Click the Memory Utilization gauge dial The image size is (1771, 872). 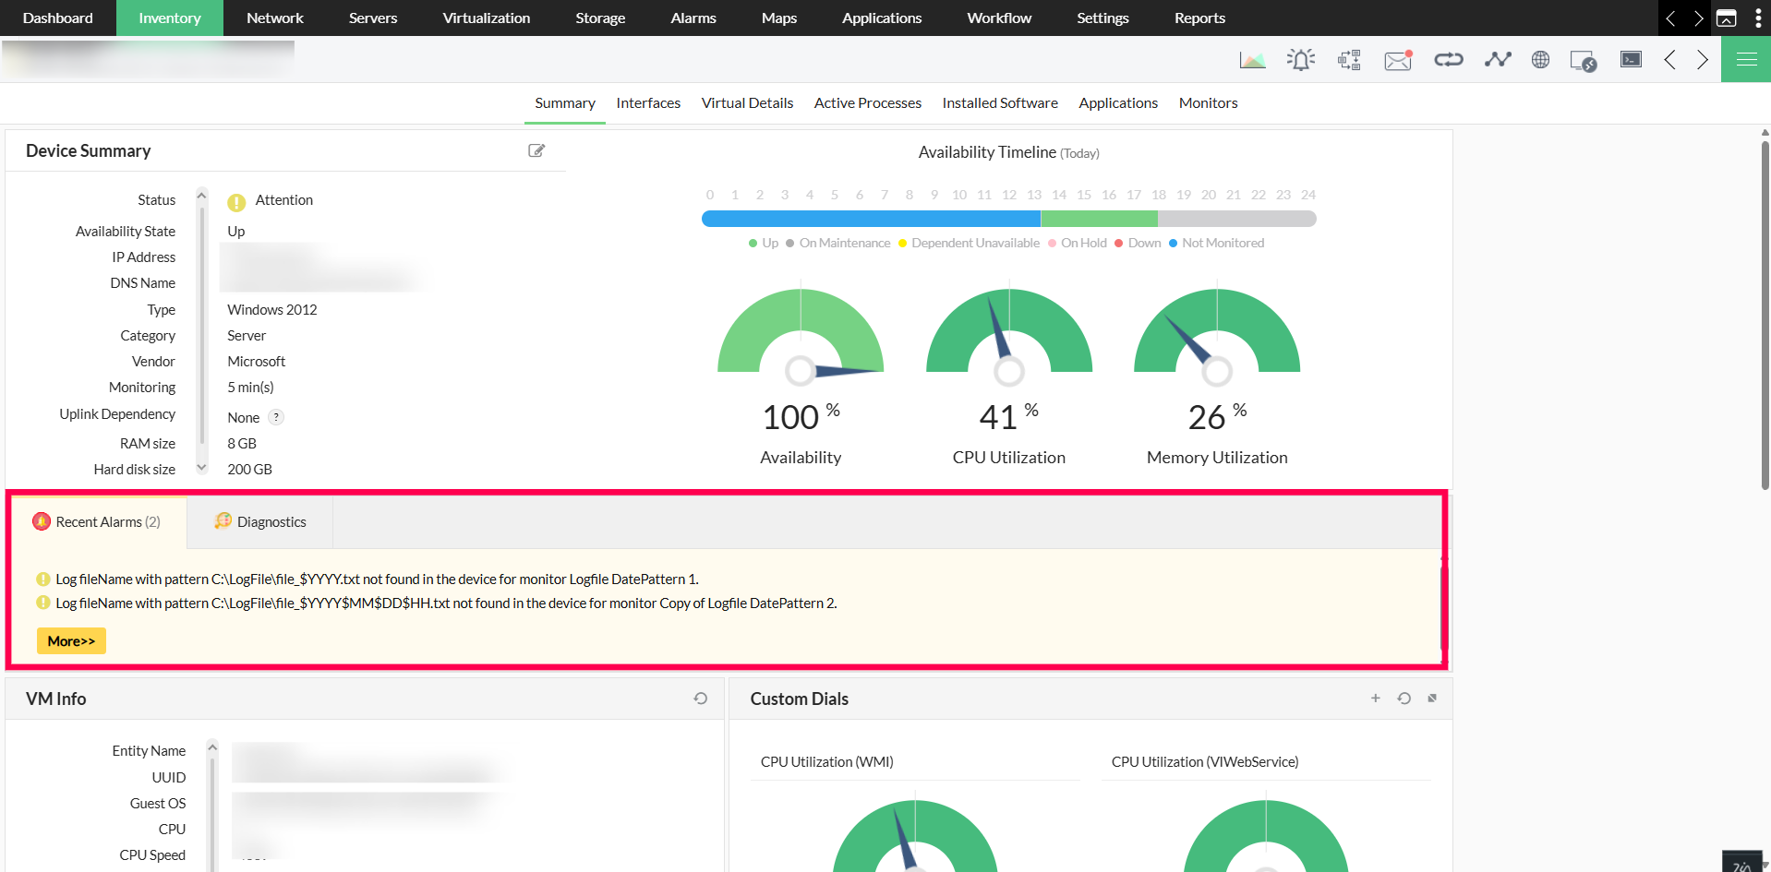1217,337
